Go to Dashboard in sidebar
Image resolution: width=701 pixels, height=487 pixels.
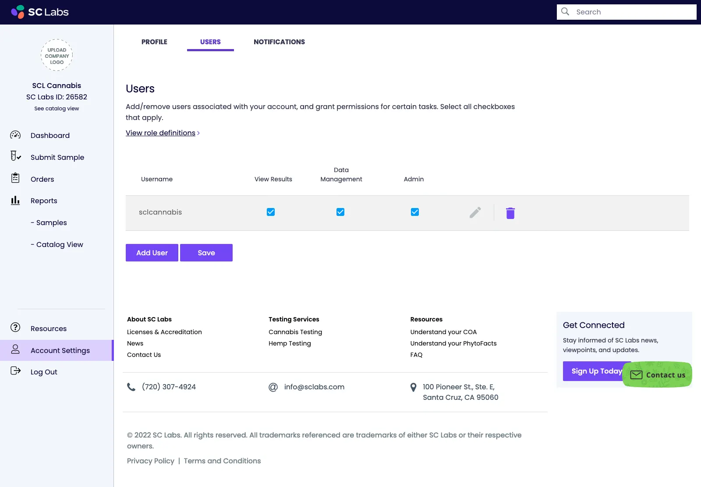pos(50,135)
